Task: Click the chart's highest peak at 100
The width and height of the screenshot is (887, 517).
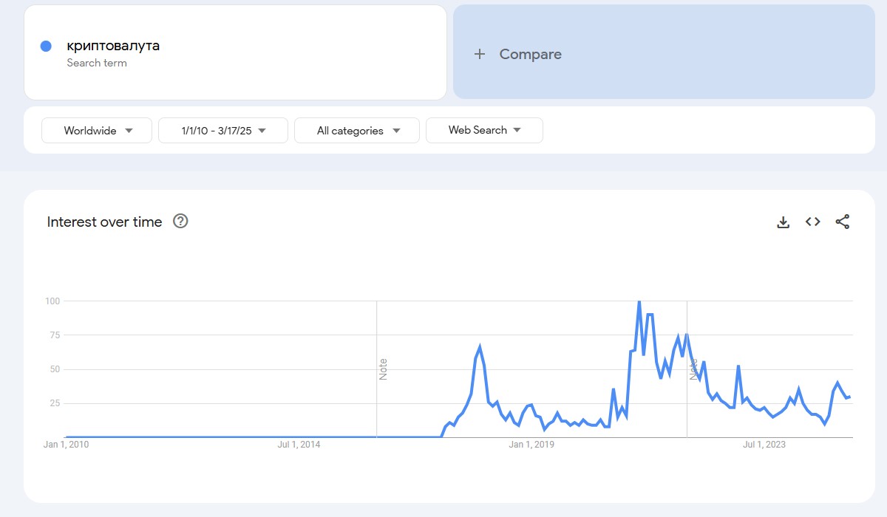Action: point(639,301)
